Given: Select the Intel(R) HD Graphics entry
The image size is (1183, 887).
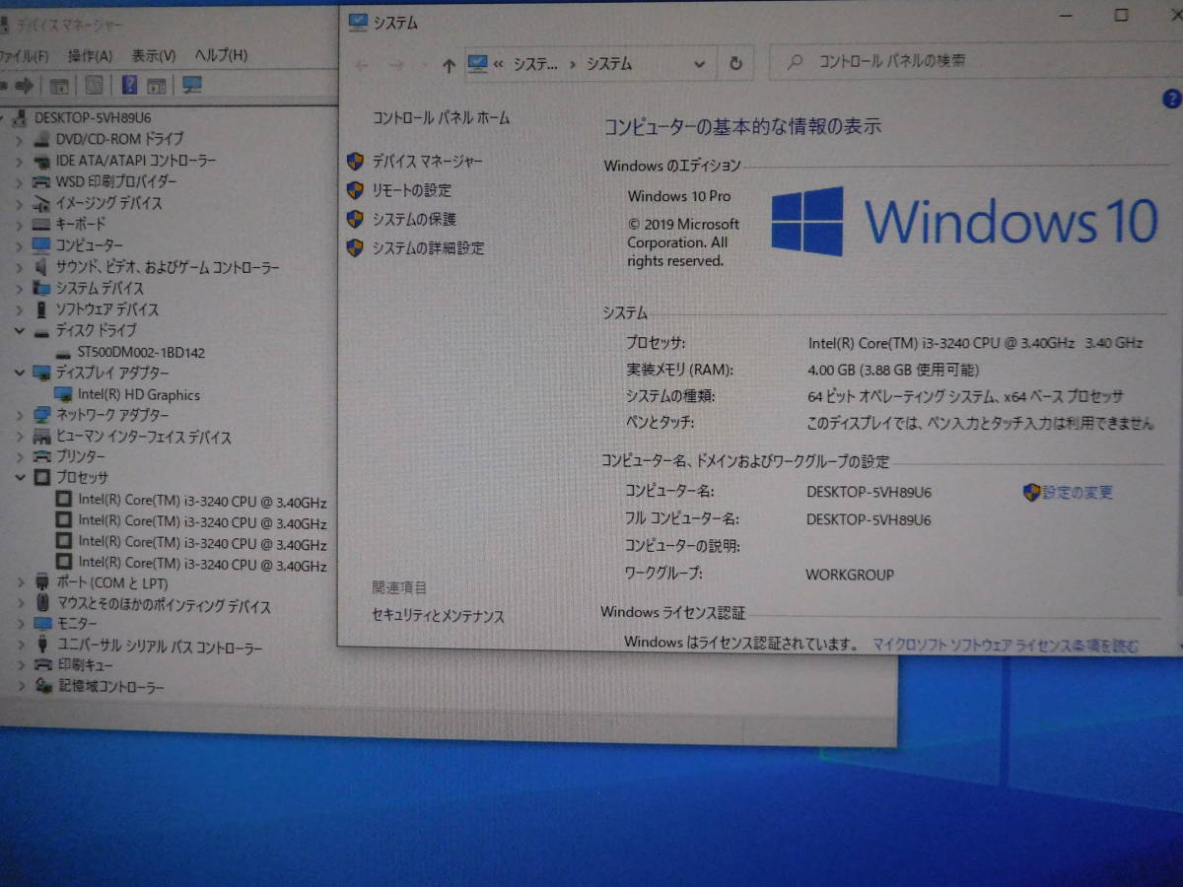Looking at the screenshot, I should click(139, 394).
